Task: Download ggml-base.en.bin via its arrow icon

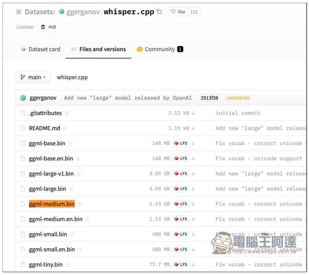Action: click(x=193, y=159)
